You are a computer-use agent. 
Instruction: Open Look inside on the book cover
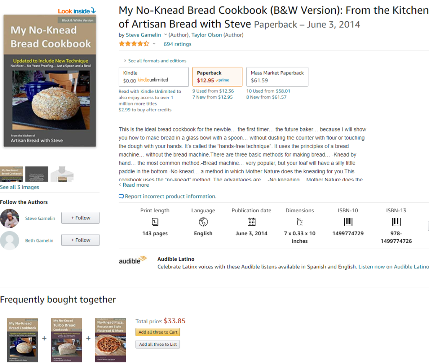77,11
